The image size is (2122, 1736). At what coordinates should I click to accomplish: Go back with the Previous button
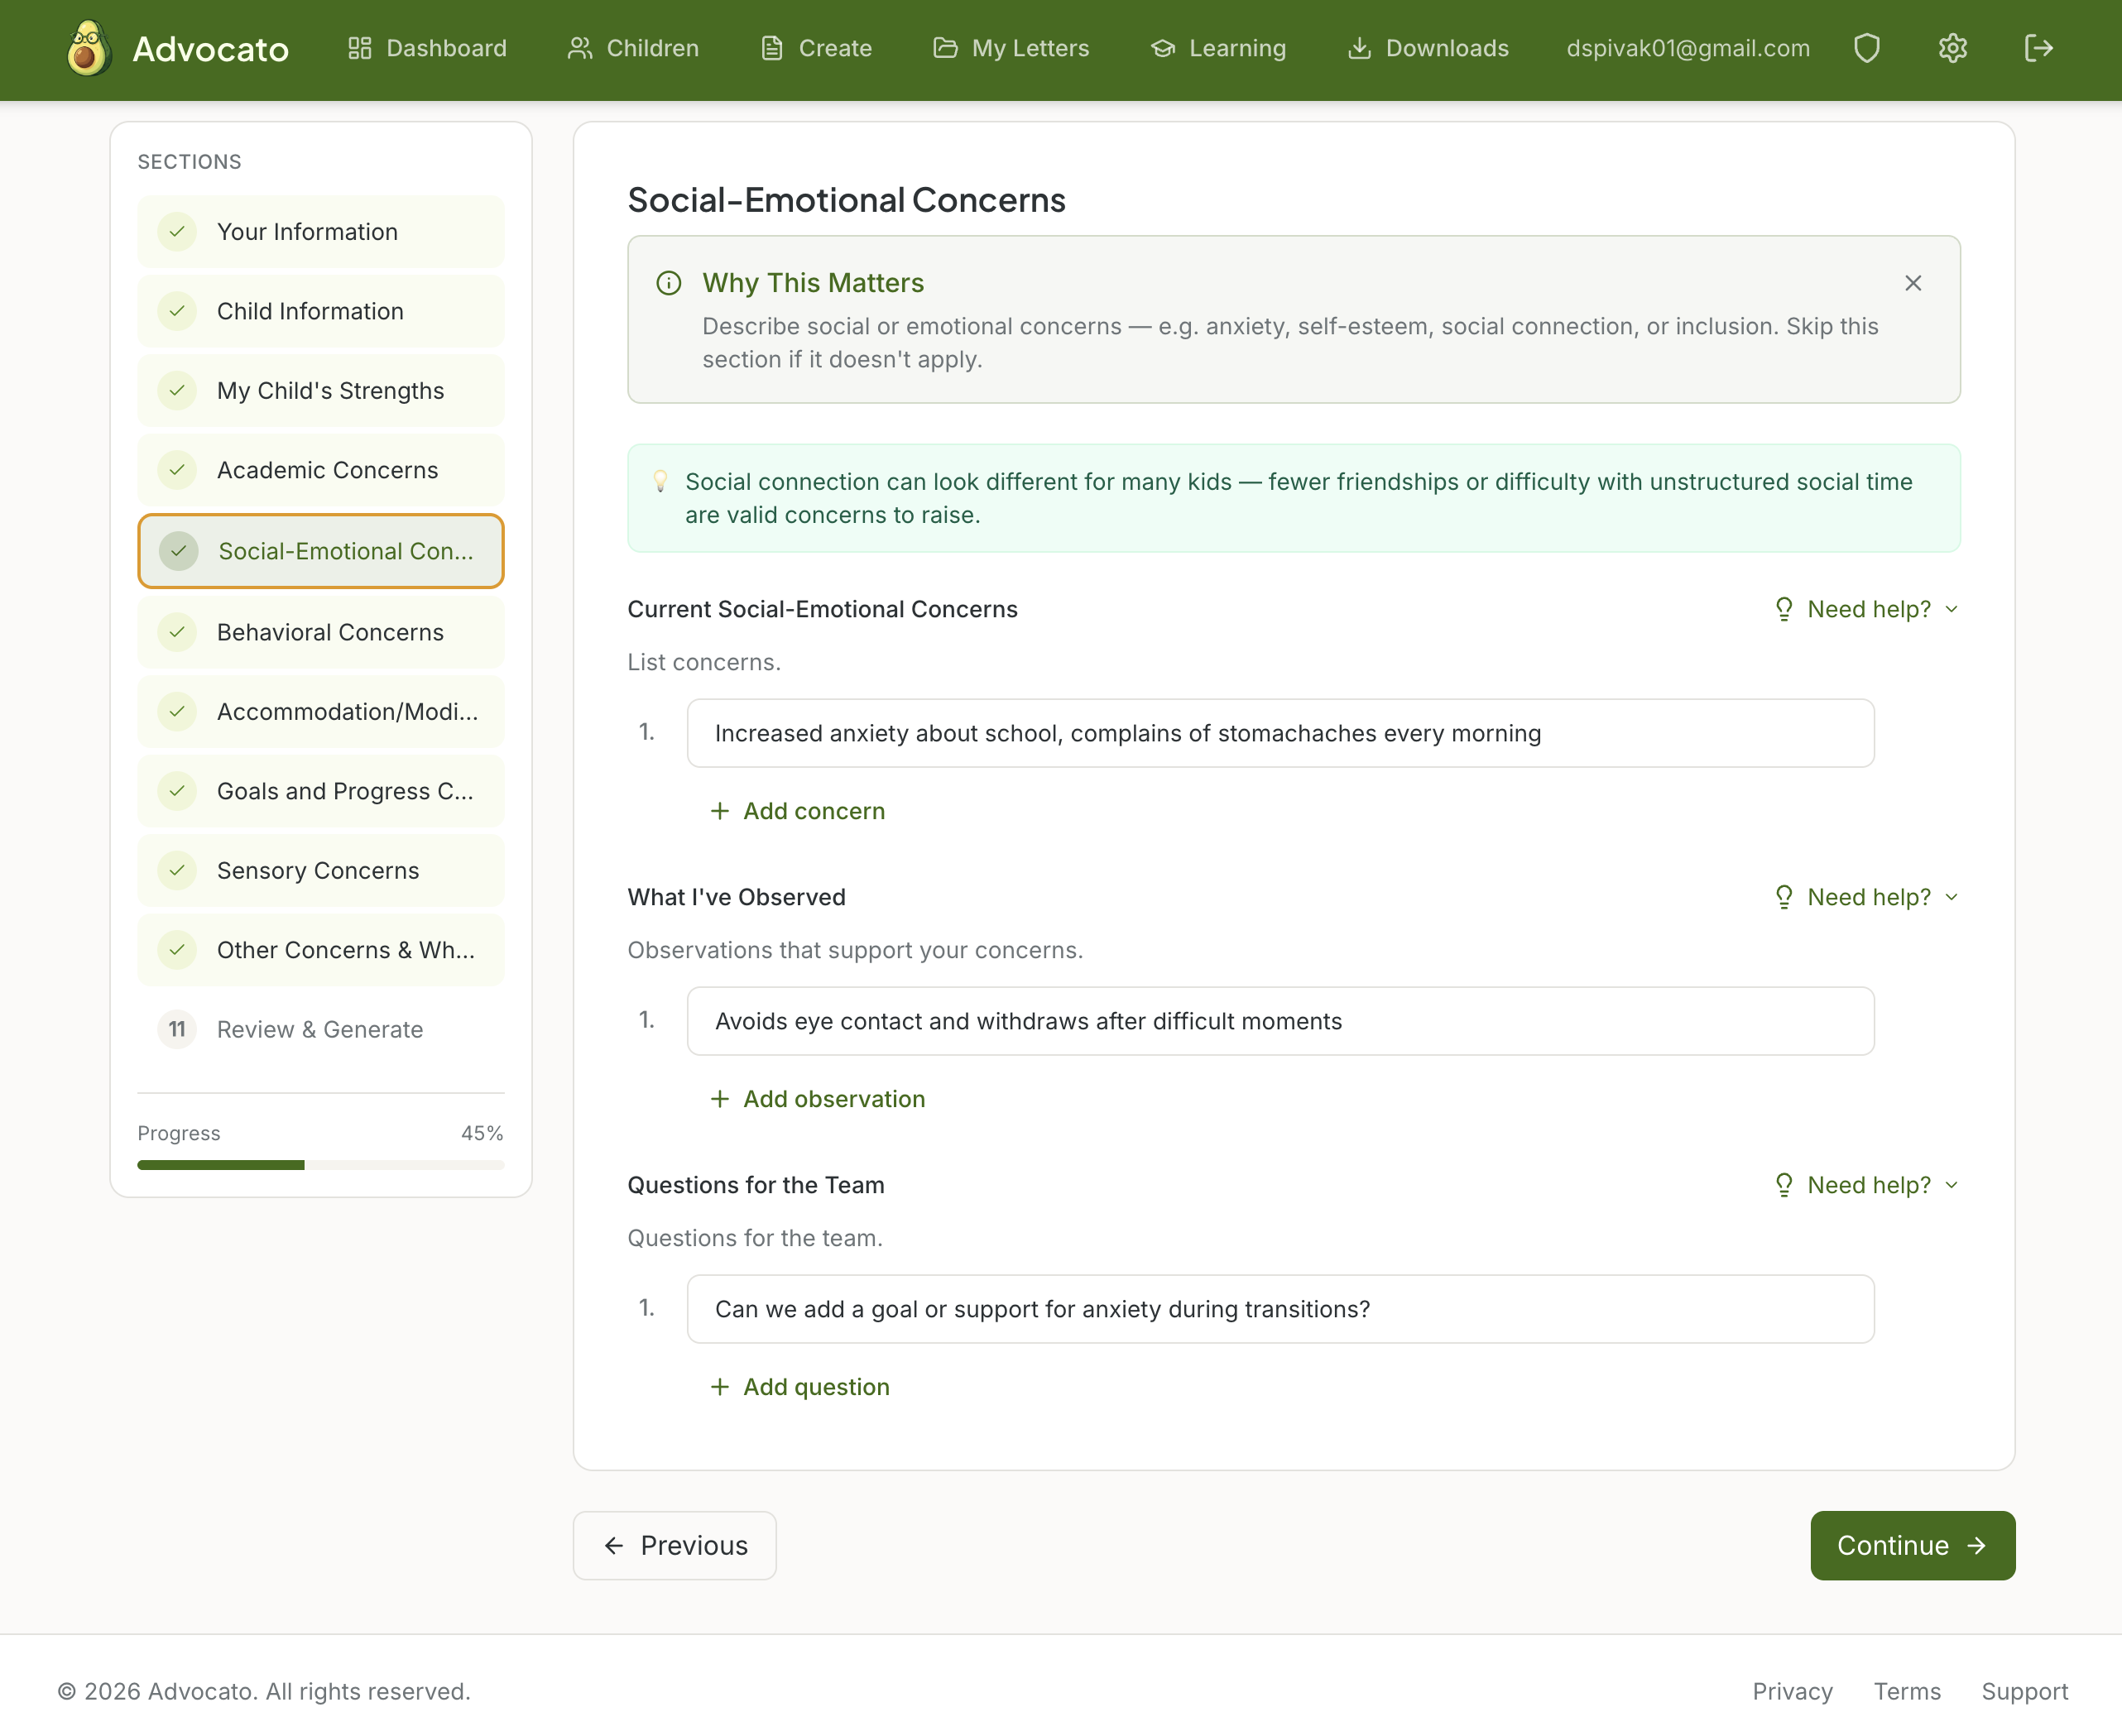point(675,1546)
